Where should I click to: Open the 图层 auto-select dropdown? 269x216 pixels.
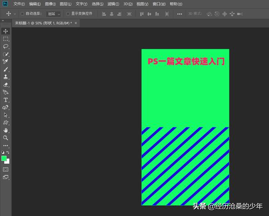[x=53, y=14]
